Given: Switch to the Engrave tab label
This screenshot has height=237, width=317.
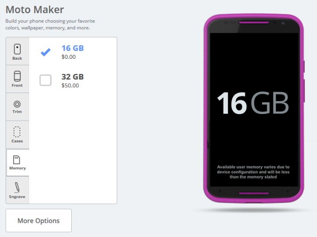Looking at the screenshot, I should 17,197.
